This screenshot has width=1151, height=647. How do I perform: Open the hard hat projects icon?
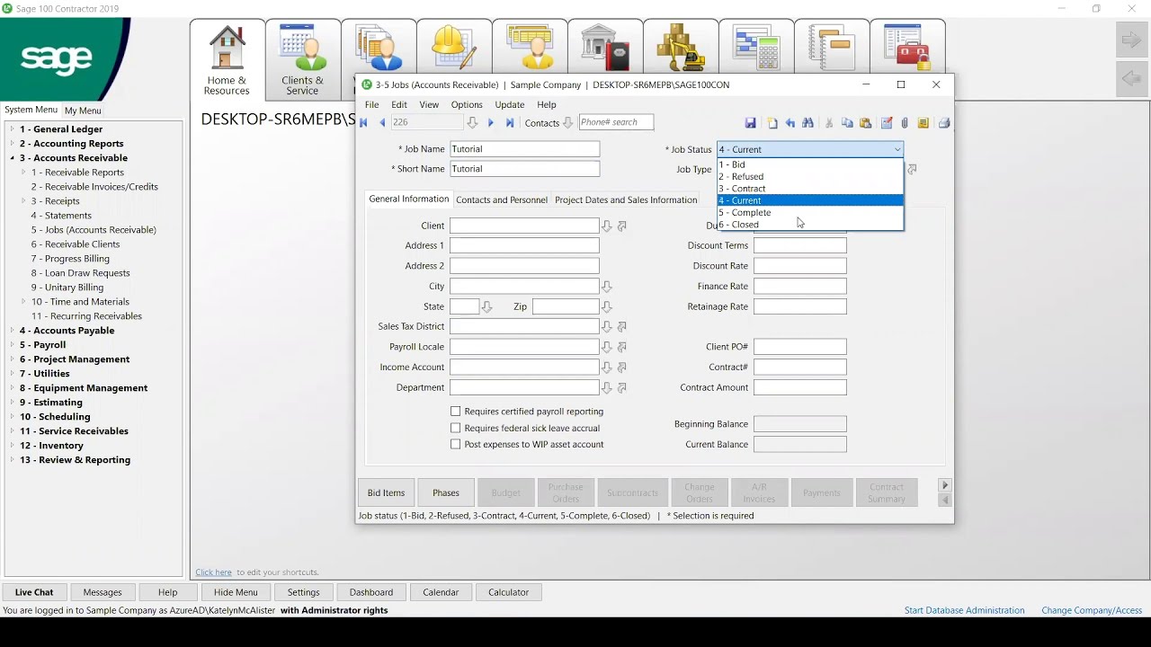pyautogui.click(x=454, y=47)
